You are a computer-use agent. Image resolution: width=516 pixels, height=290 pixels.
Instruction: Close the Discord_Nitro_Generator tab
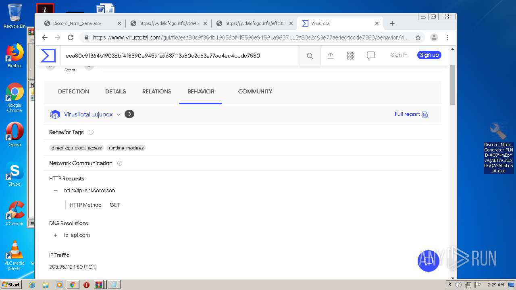[x=119, y=23]
